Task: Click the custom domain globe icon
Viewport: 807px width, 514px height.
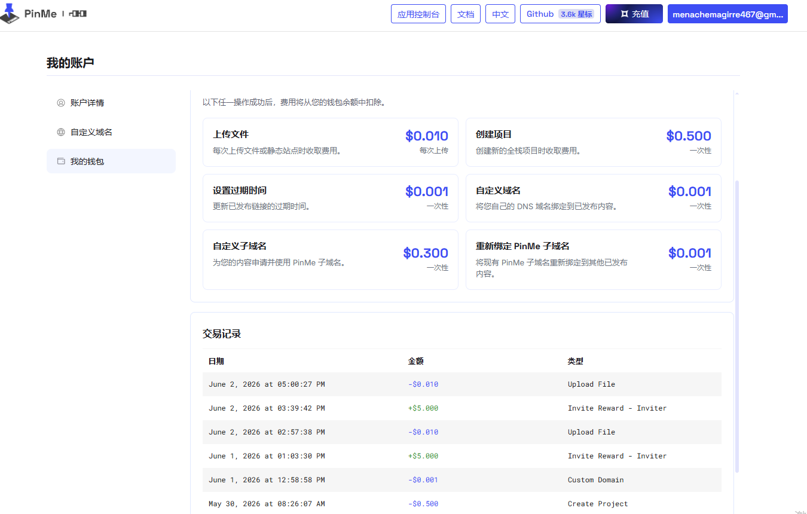Action: tap(61, 132)
